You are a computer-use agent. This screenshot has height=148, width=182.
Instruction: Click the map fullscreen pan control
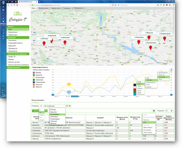pyautogui.click(x=169, y=12)
